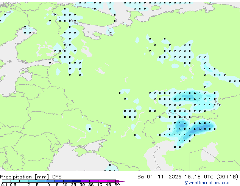Click the '0.1' legend scale label
The height and width of the screenshot is (186, 240).
point(4,184)
